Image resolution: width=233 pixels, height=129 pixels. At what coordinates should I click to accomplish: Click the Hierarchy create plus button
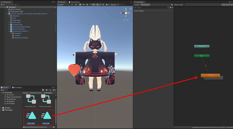pyautogui.click(x=2, y=5)
